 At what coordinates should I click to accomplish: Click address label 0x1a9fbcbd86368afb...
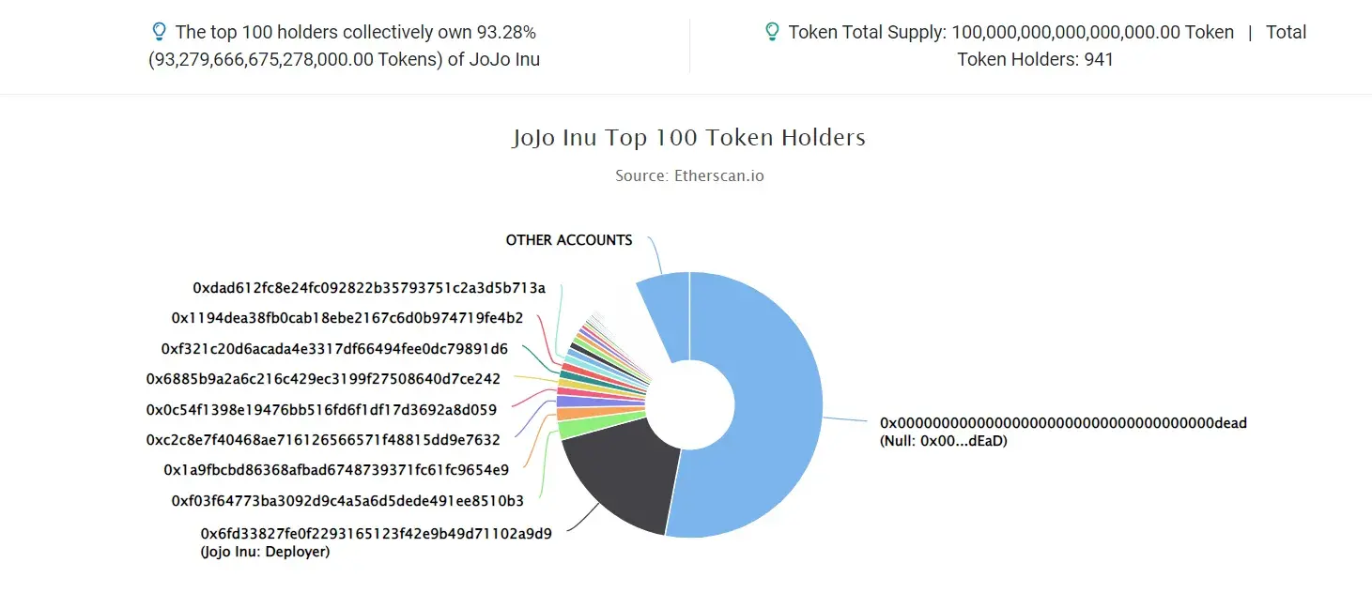point(336,470)
